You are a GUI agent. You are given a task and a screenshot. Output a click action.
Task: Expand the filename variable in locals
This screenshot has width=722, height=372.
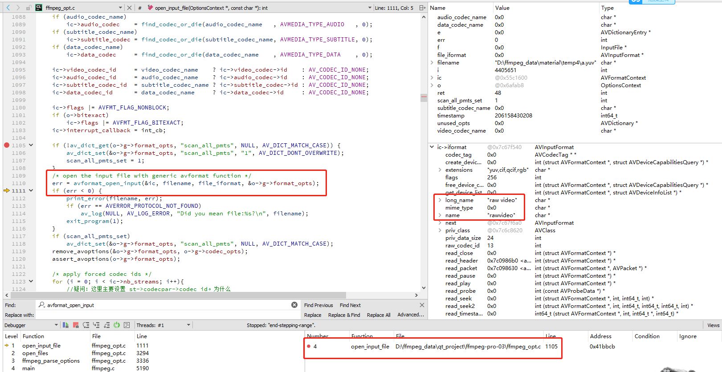432,63
